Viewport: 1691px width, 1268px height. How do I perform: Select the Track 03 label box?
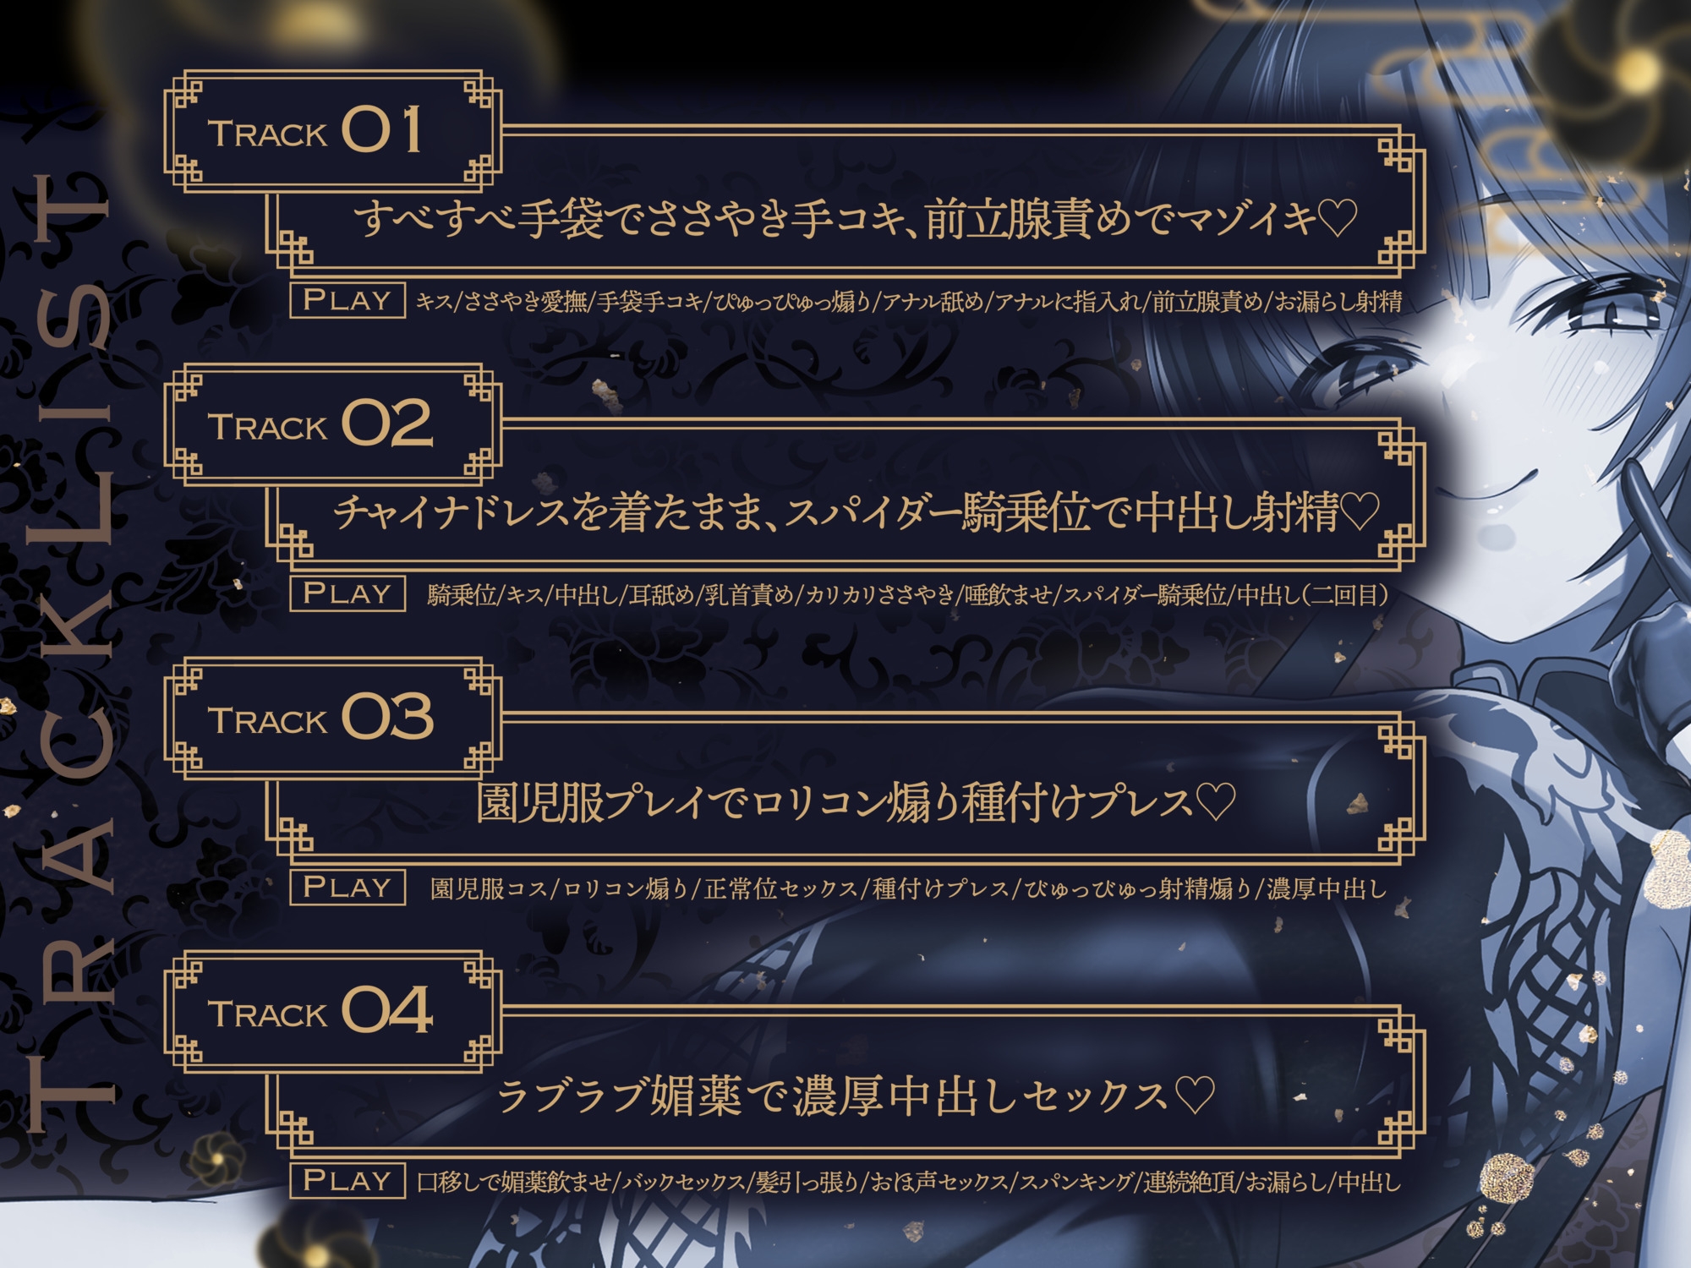pos(333,718)
